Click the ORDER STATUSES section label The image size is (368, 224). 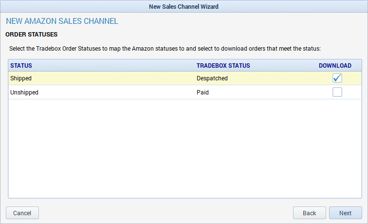click(x=32, y=35)
